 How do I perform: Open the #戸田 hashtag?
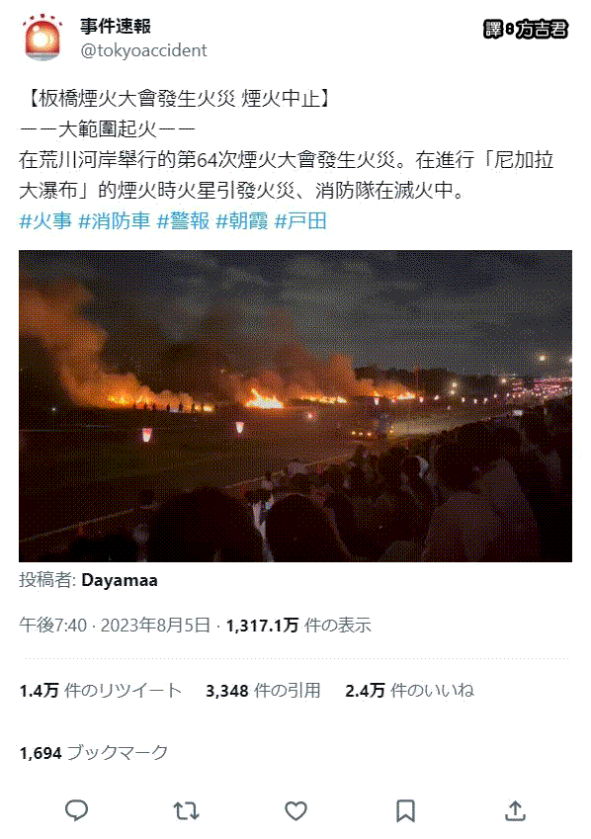tap(300, 221)
